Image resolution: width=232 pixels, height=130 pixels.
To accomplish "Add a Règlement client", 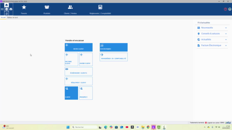I will pos(79,81).
